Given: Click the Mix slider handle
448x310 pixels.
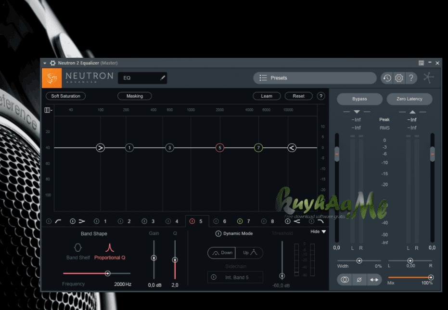Looking at the screenshot, I should click(431, 277).
